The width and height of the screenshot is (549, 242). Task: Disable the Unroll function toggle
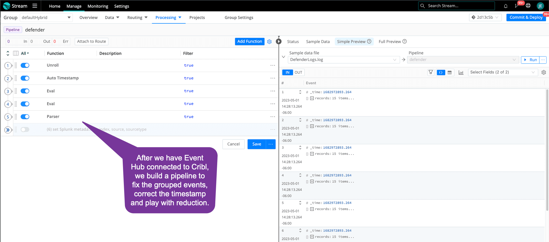click(25, 65)
